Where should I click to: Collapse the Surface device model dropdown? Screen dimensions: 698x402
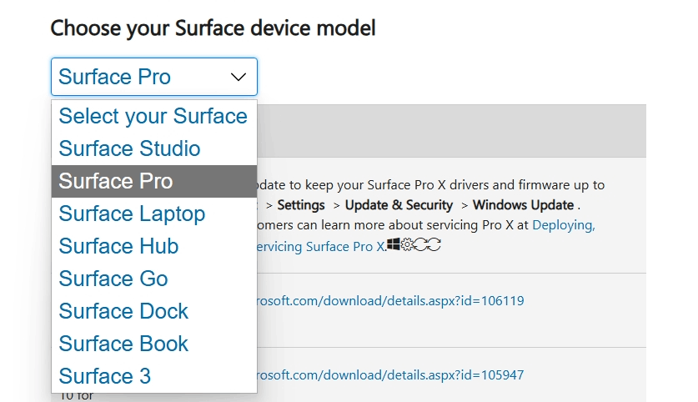pyautogui.click(x=238, y=77)
